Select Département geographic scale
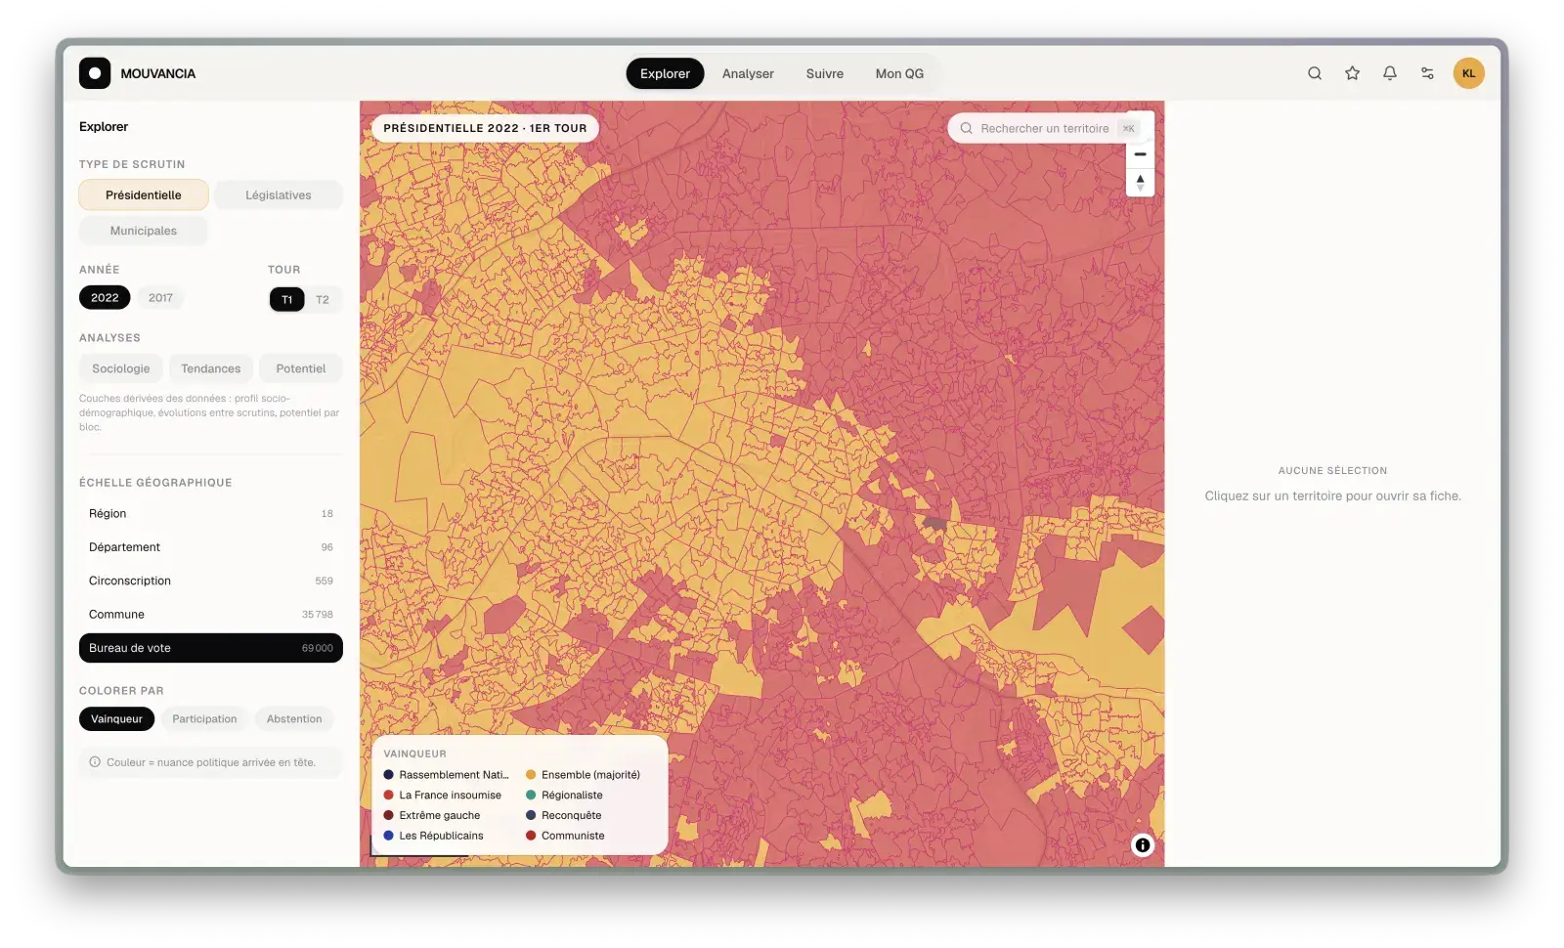Screen dimensions: 1564x948 211,547
